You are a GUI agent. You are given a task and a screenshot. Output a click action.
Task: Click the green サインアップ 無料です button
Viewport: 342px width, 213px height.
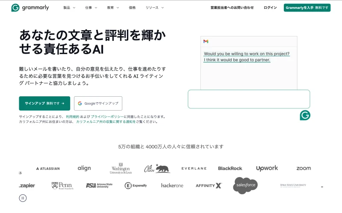point(44,103)
